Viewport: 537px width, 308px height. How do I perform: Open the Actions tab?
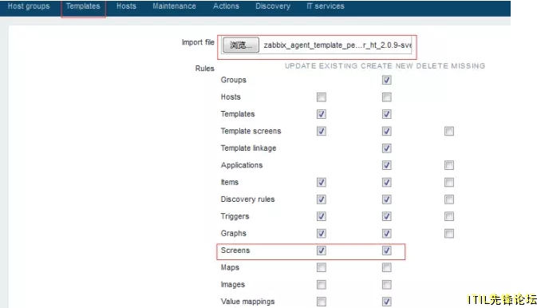226,6
